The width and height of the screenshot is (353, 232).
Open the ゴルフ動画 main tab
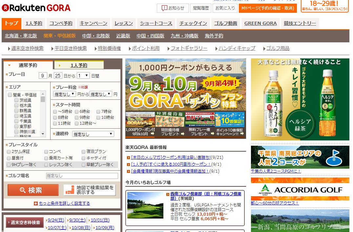(226, 23)
